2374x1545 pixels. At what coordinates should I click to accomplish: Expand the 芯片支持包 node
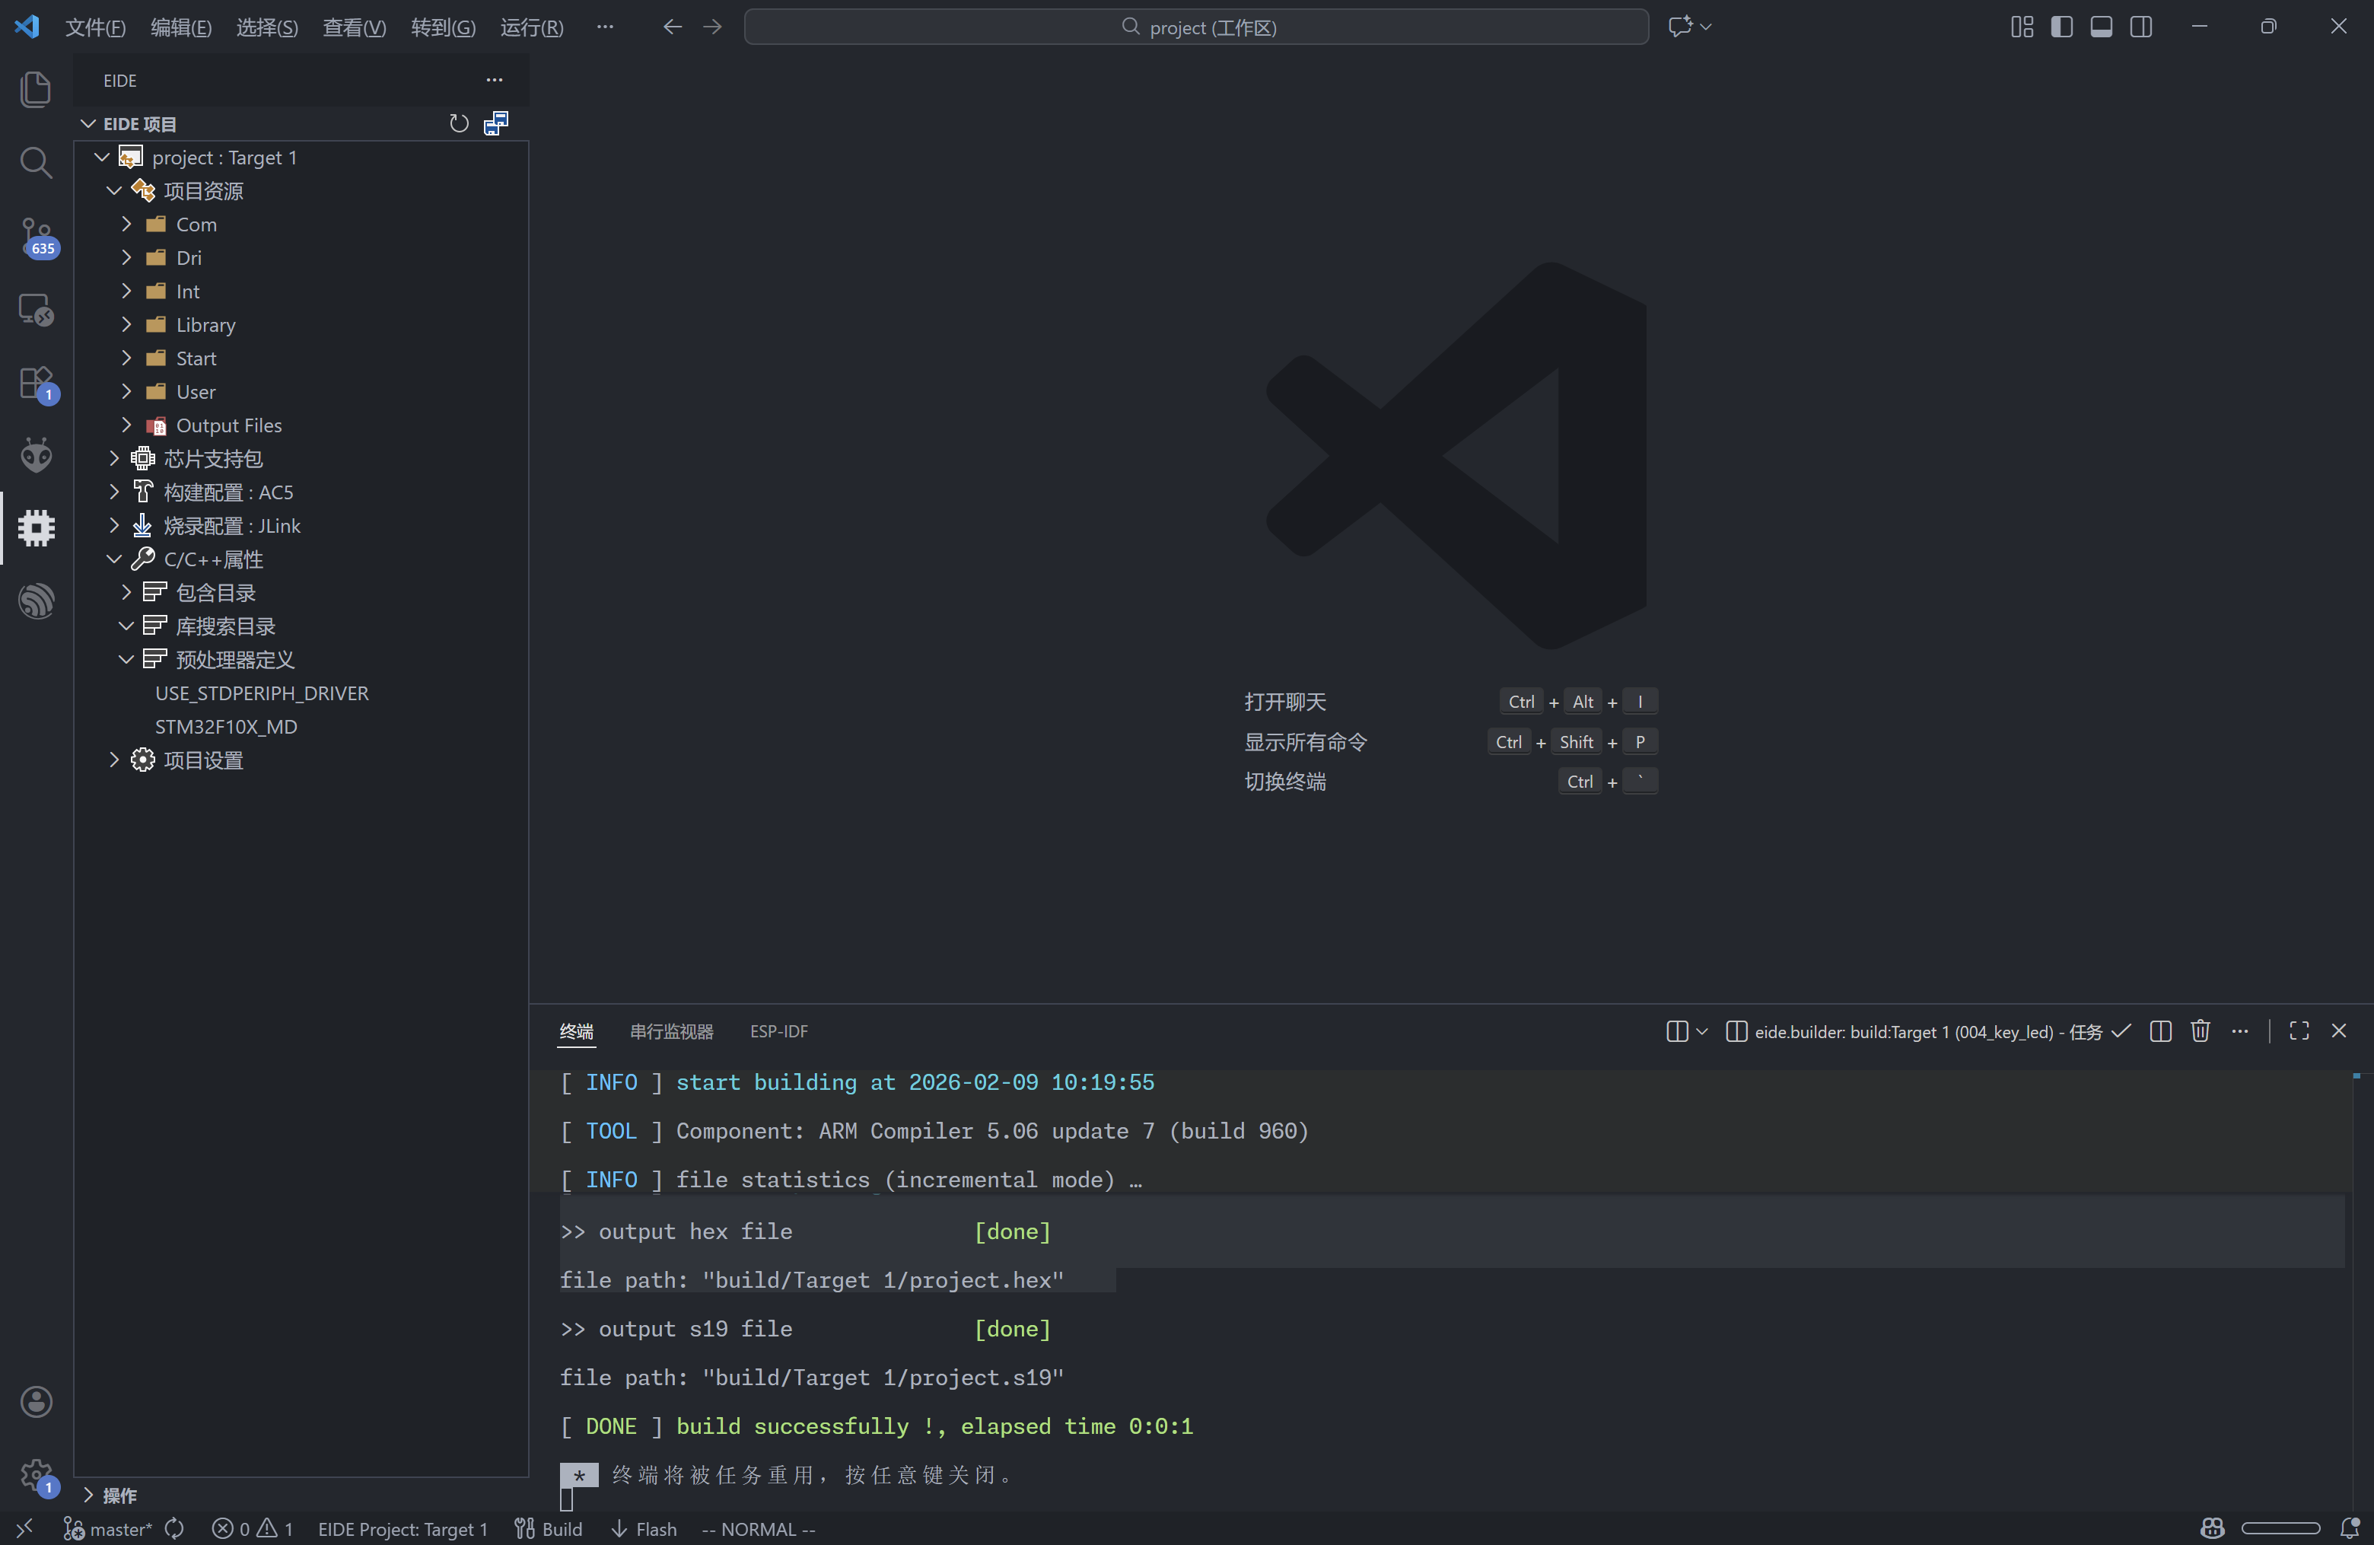pyautogui.click(x=212, y=459)
